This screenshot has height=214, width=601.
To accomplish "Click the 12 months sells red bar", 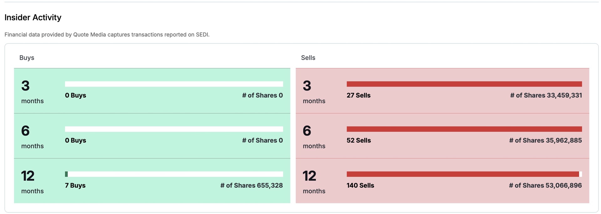I will 463,174.
